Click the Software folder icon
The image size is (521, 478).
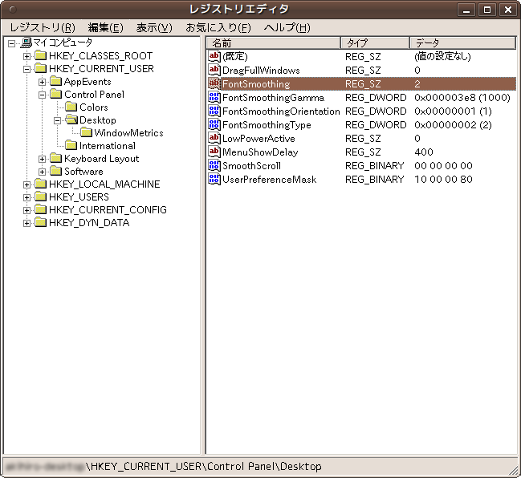tap(56, 171)
